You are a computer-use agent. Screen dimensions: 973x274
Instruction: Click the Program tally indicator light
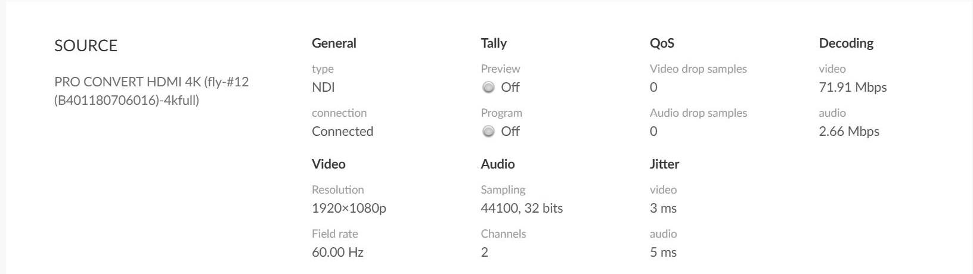click(488, 132)
